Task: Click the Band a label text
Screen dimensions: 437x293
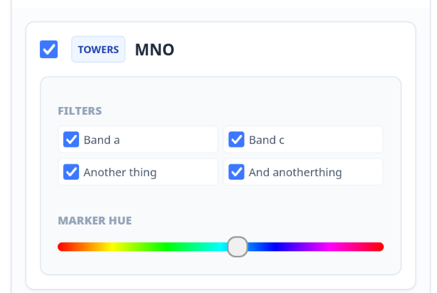Action: [x=102, y=140]
